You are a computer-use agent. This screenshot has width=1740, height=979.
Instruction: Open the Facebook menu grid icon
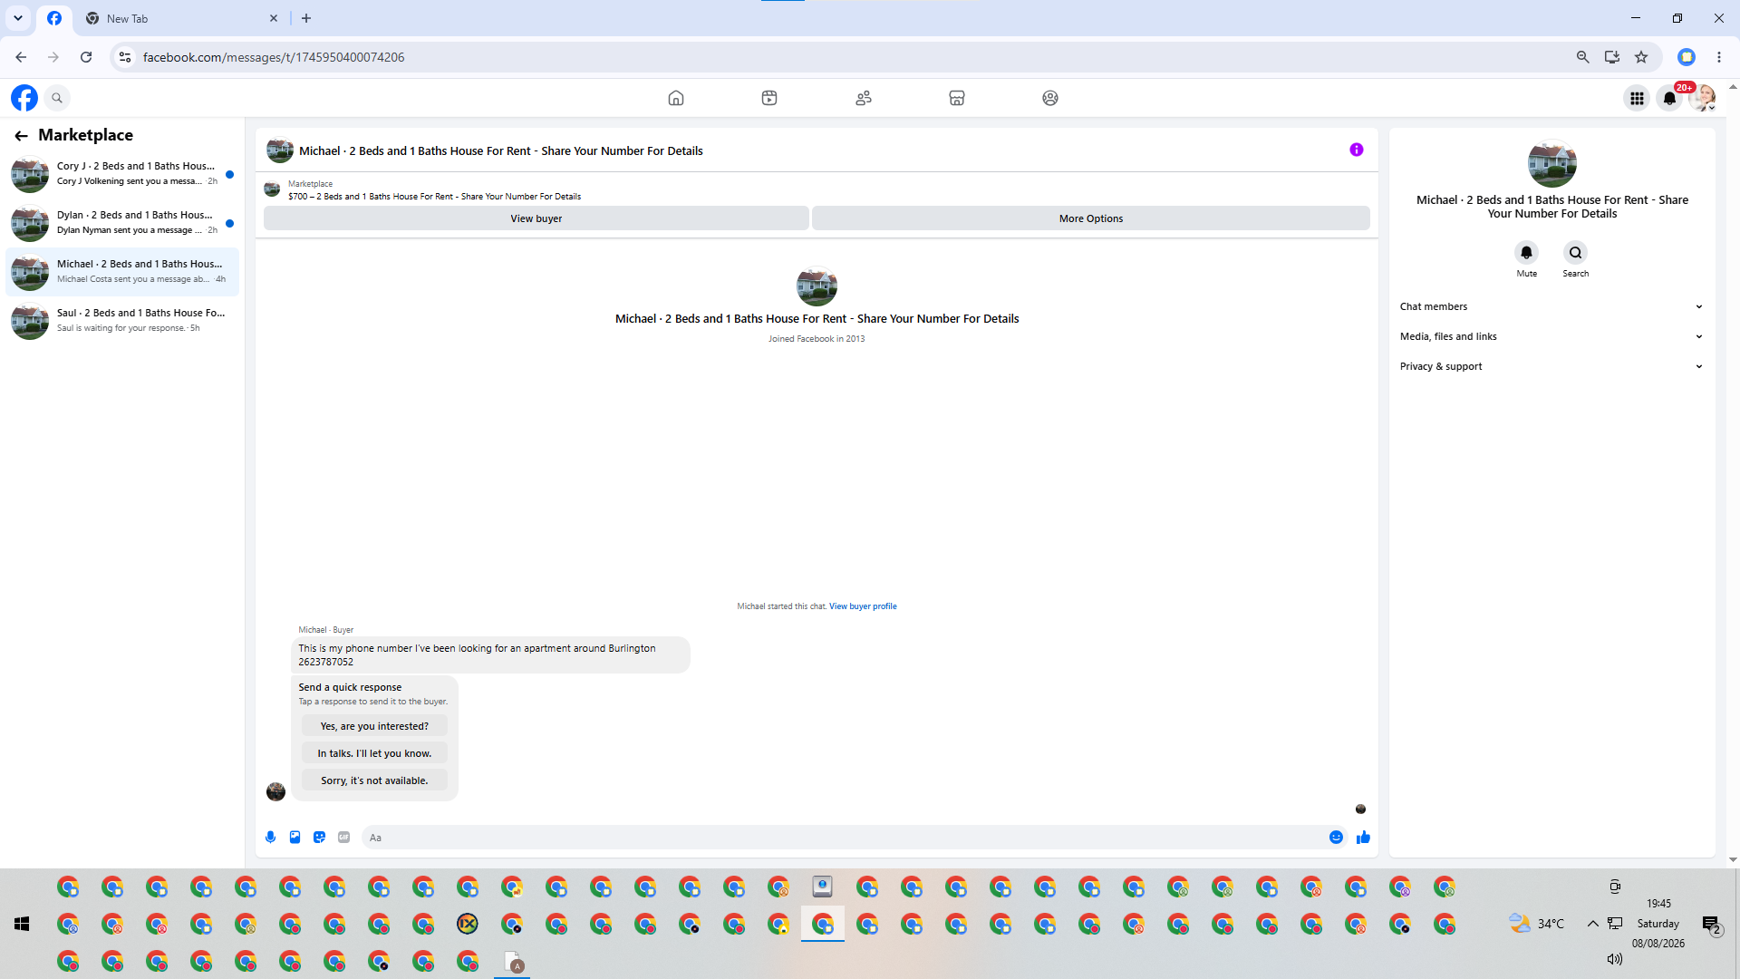(1637, 98)
